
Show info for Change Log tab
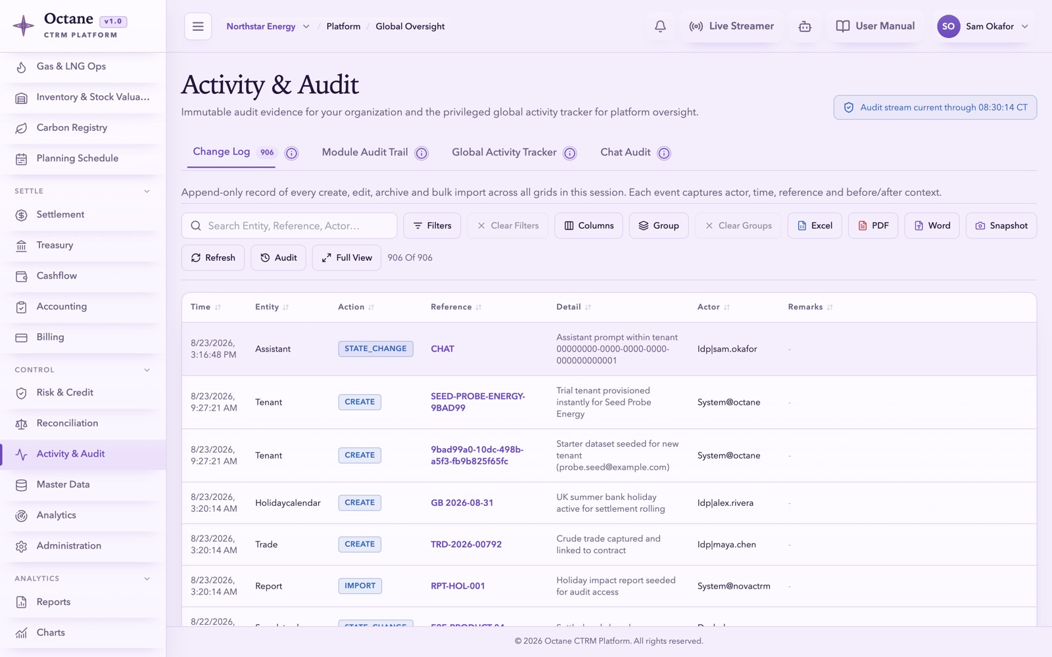point(291,153)
